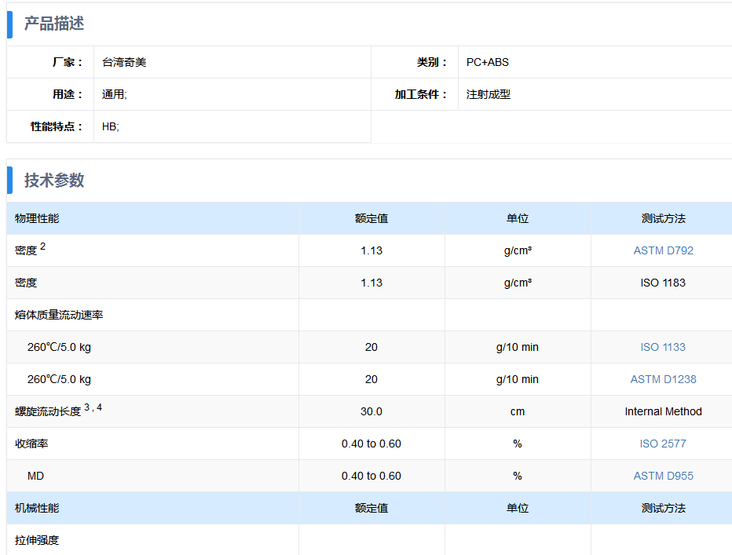Click the 30.0 spiral flow length value
732x555 pixels.
[371, 411]
